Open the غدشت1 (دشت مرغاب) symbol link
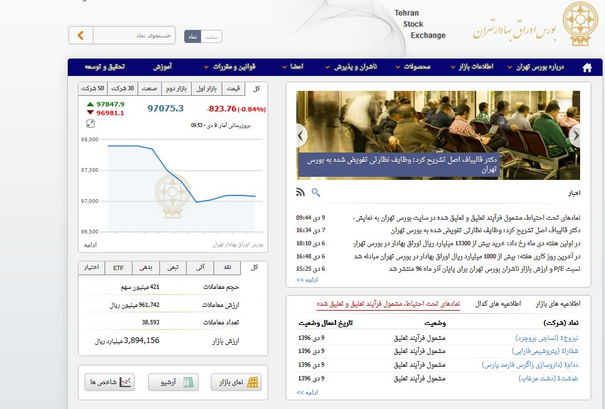 tap(548, 378)
